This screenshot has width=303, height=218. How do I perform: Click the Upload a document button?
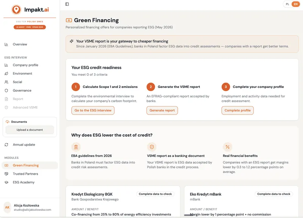30,130
